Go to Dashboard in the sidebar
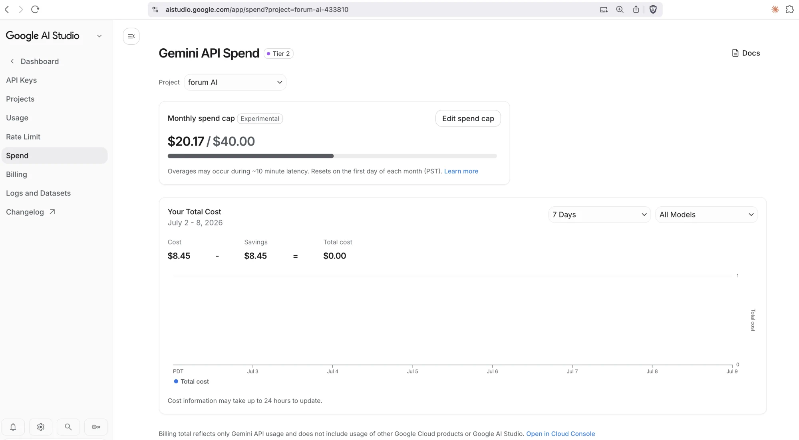Image resolution: width=799 pixels, height=440 pixels. pos(40,61)
